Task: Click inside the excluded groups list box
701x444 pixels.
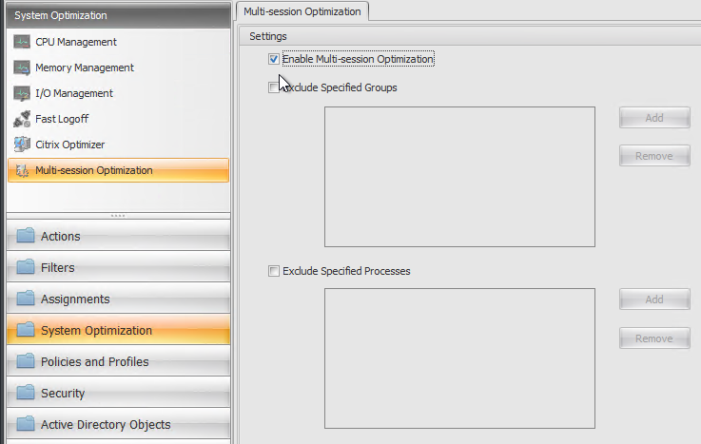Action: [x=459, y=177]
